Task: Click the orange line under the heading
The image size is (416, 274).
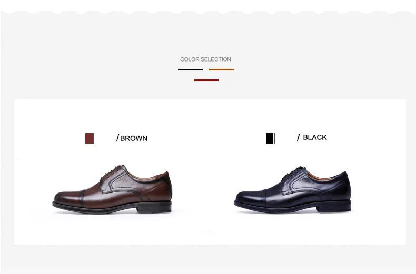Action: pyautogui.click(x=221, y=70)
